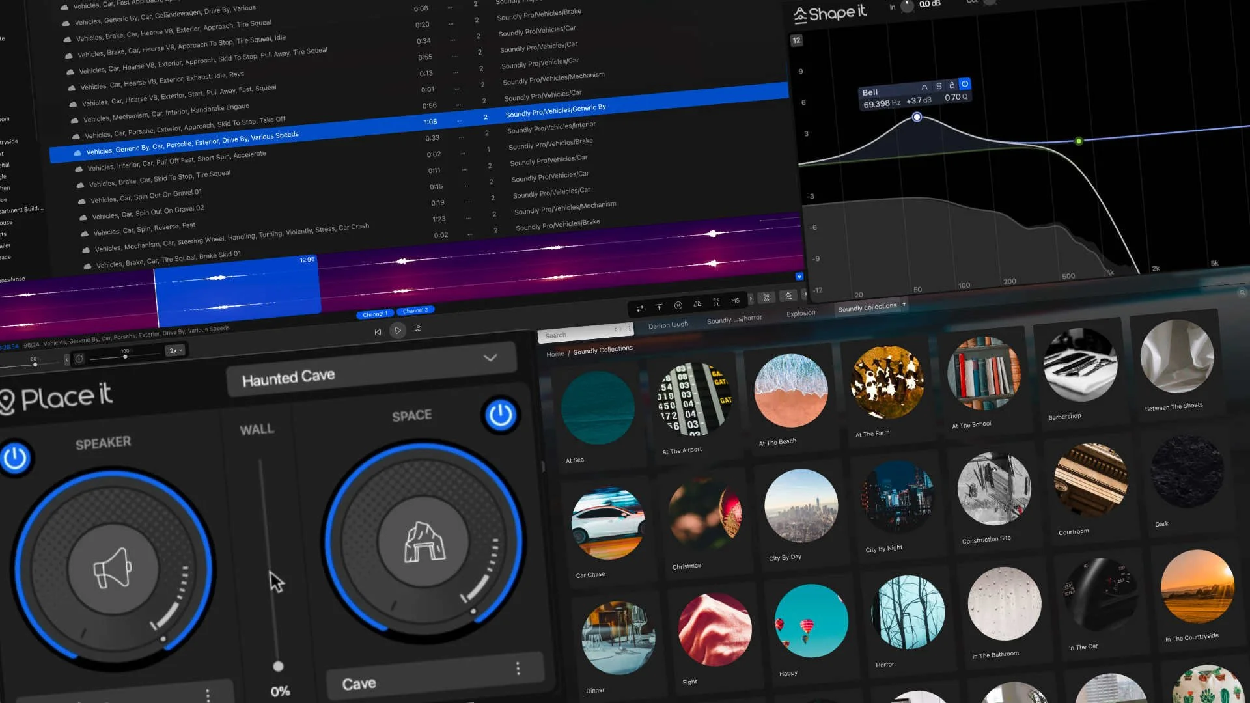Select the loop playback icon in the toolbar

(x=641, y=308)
